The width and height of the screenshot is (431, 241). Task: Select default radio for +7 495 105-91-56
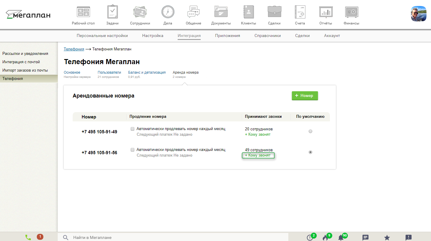pos(310,152)
